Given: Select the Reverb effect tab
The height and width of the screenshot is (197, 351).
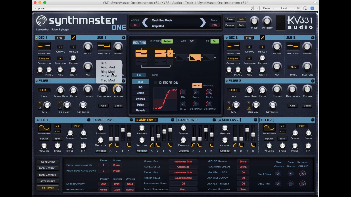Looking at the screenshot, I should (x=140, y=111).
